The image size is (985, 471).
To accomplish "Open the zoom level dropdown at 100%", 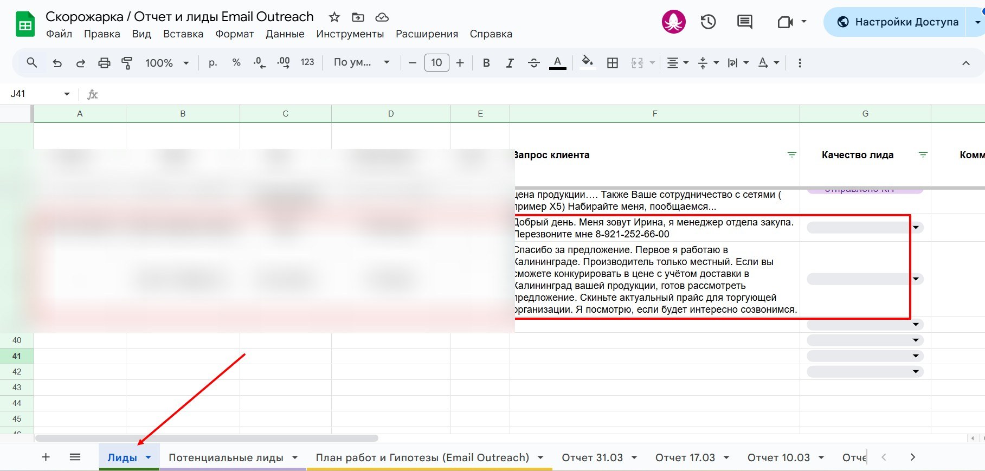I will pos(167,63).
